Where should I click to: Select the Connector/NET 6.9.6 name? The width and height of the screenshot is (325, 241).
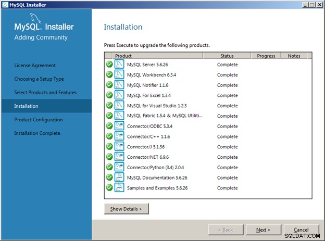coord(148,157)
